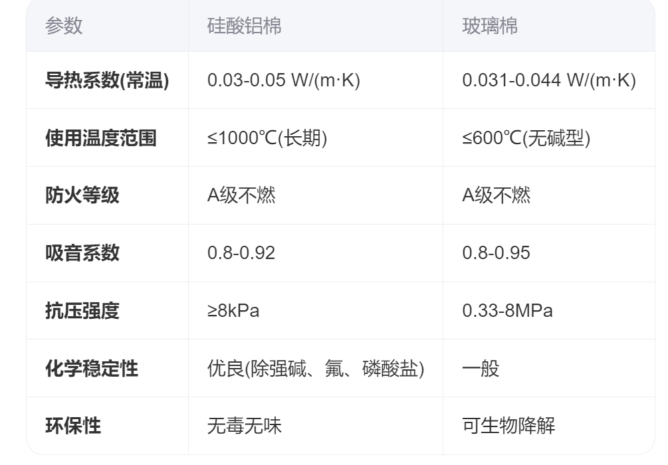The image size is (668, 465).
Task: Select the 抗压强度 row label
Action: tap(82, 311)
